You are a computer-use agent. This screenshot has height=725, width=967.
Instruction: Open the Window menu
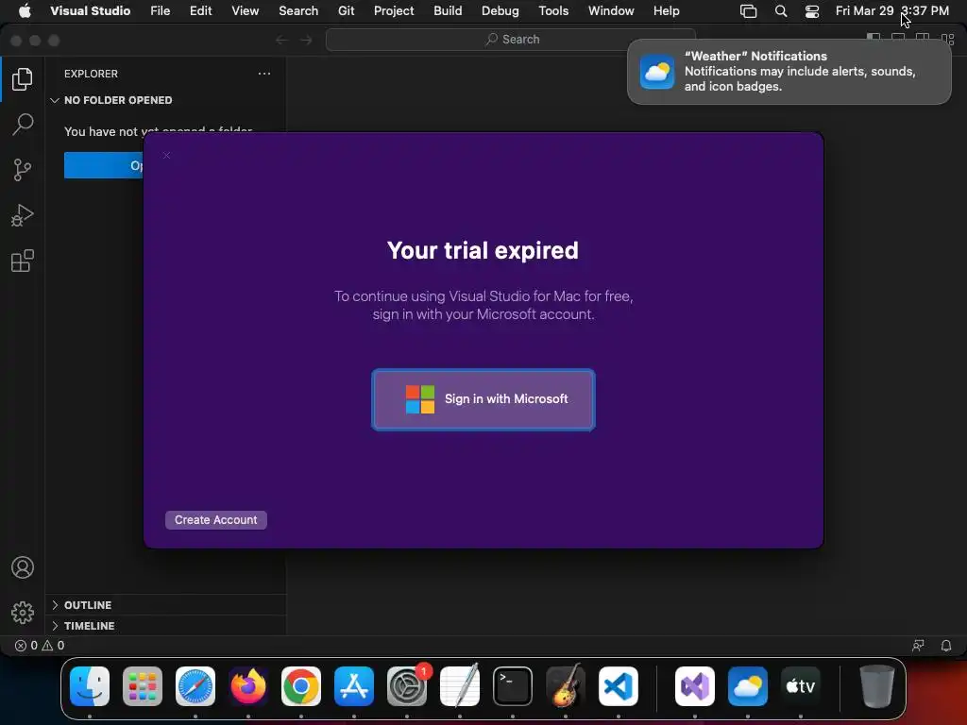(x=611, y=11)
